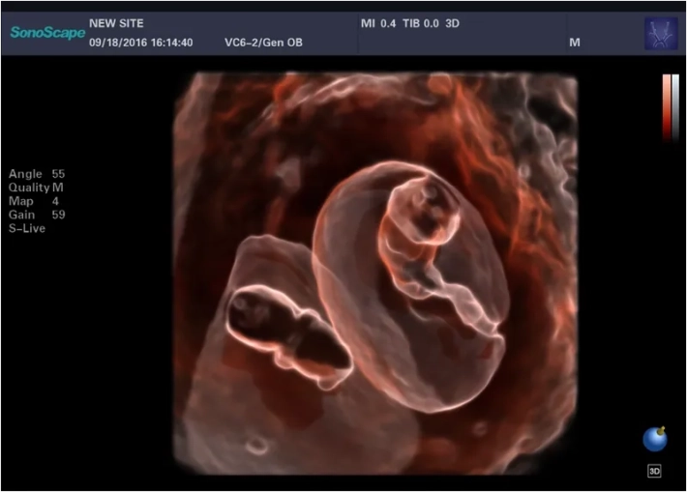Click the 3D rendered ultrasound volume
The image size is (687, 492).
(375, 271)
